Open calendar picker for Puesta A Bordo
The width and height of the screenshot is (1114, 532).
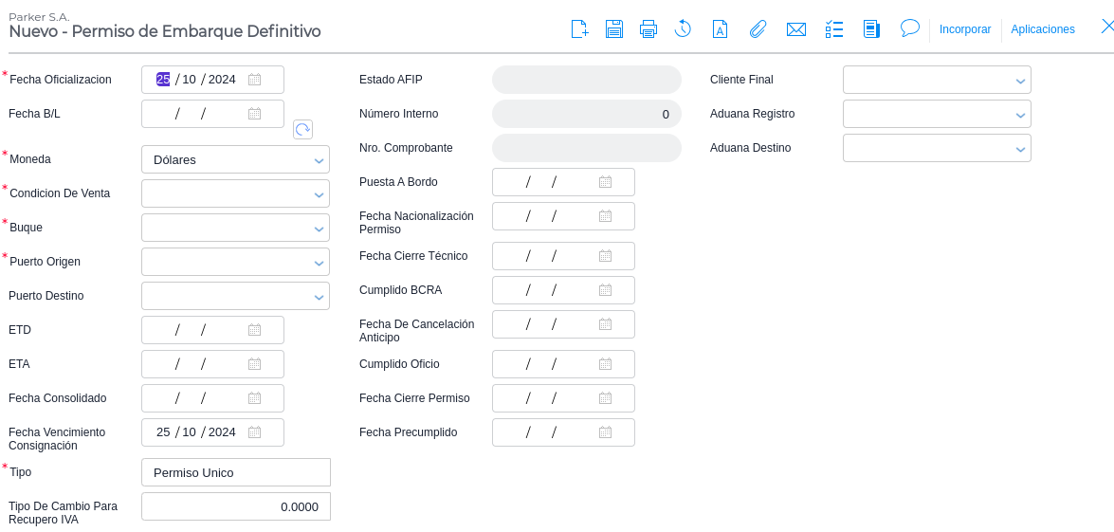pyautogui.click(x=605, y=182)
